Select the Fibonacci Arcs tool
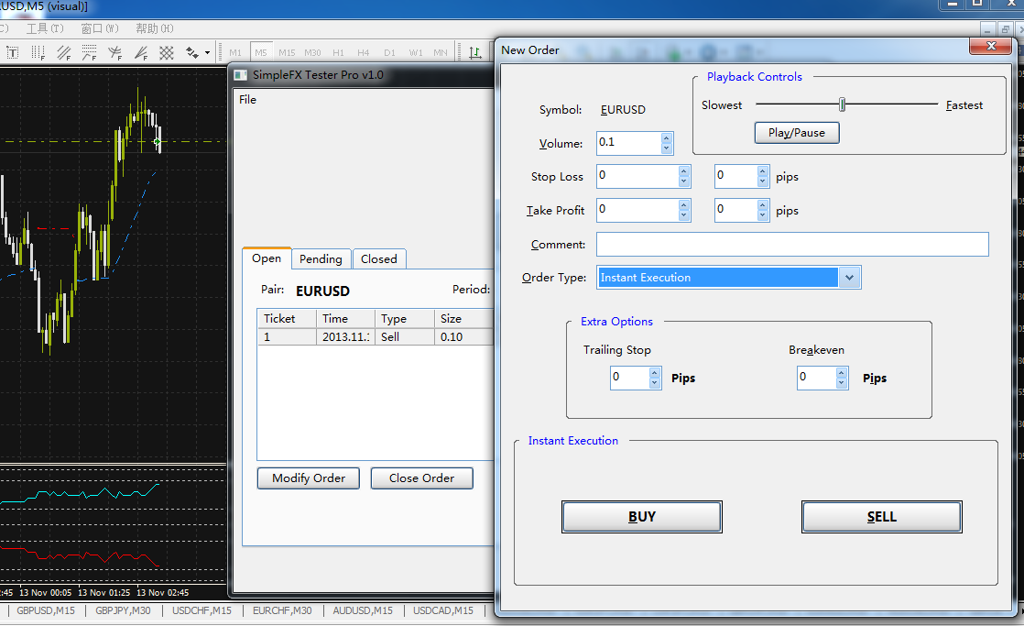The width and height of the screenshot is (1024, 626). 114,53
